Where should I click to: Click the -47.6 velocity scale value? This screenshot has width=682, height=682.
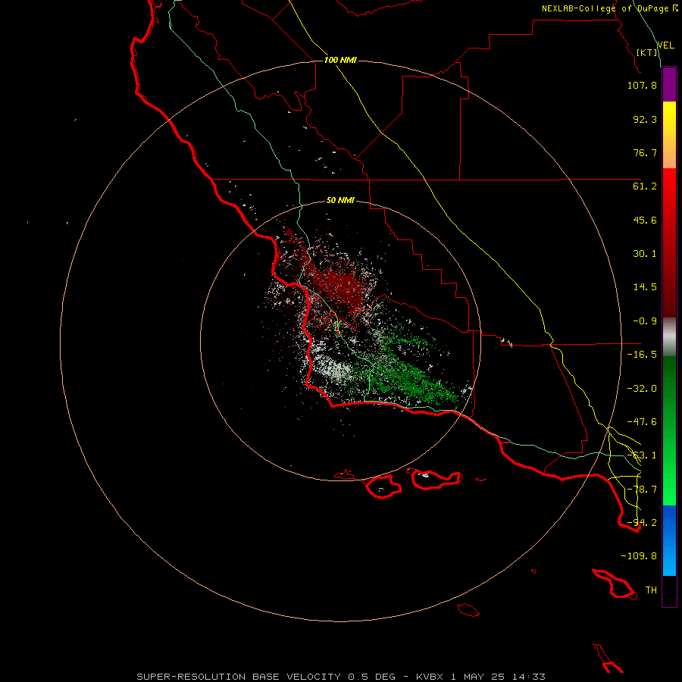pos(642,422)
